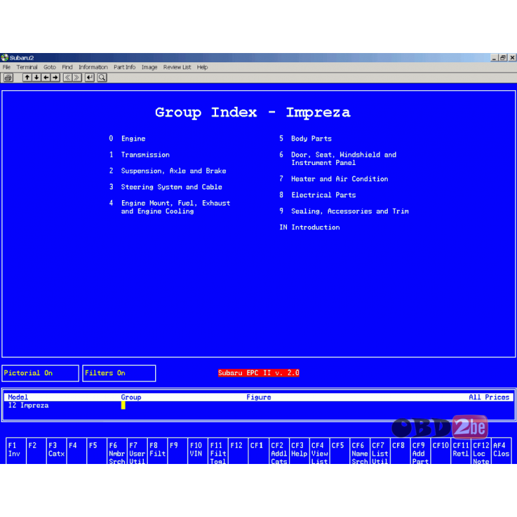Screen dimensions: 517x517
Task: Restore the Subaru2 window size
Action: coord(502,58)
